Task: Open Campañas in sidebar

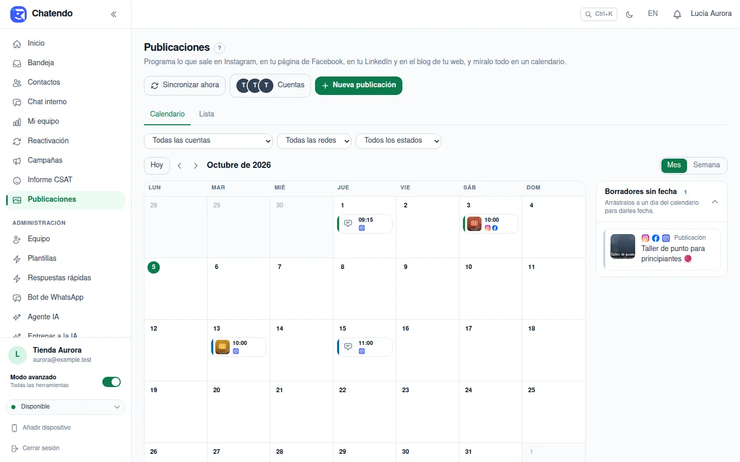Action: click(65, 161)
